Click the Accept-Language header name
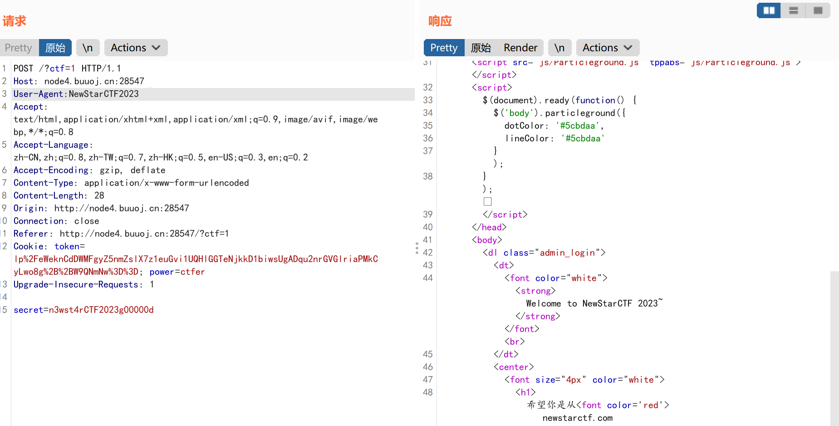Screen dimensions: 839x426 [x=53, y=145]
